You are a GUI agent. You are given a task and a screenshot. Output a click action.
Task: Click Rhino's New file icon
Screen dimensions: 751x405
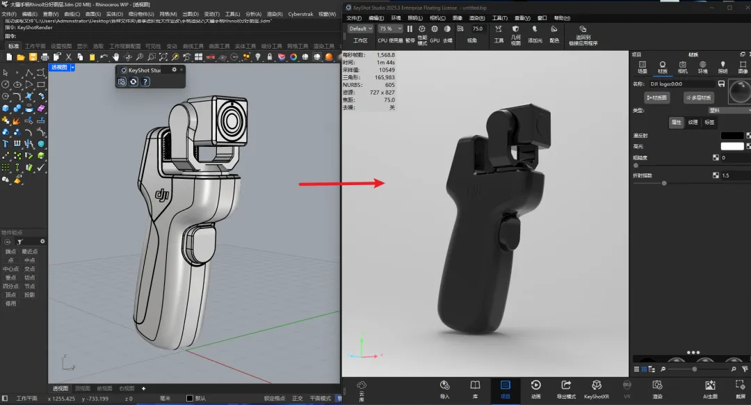(x=9, y=57)
